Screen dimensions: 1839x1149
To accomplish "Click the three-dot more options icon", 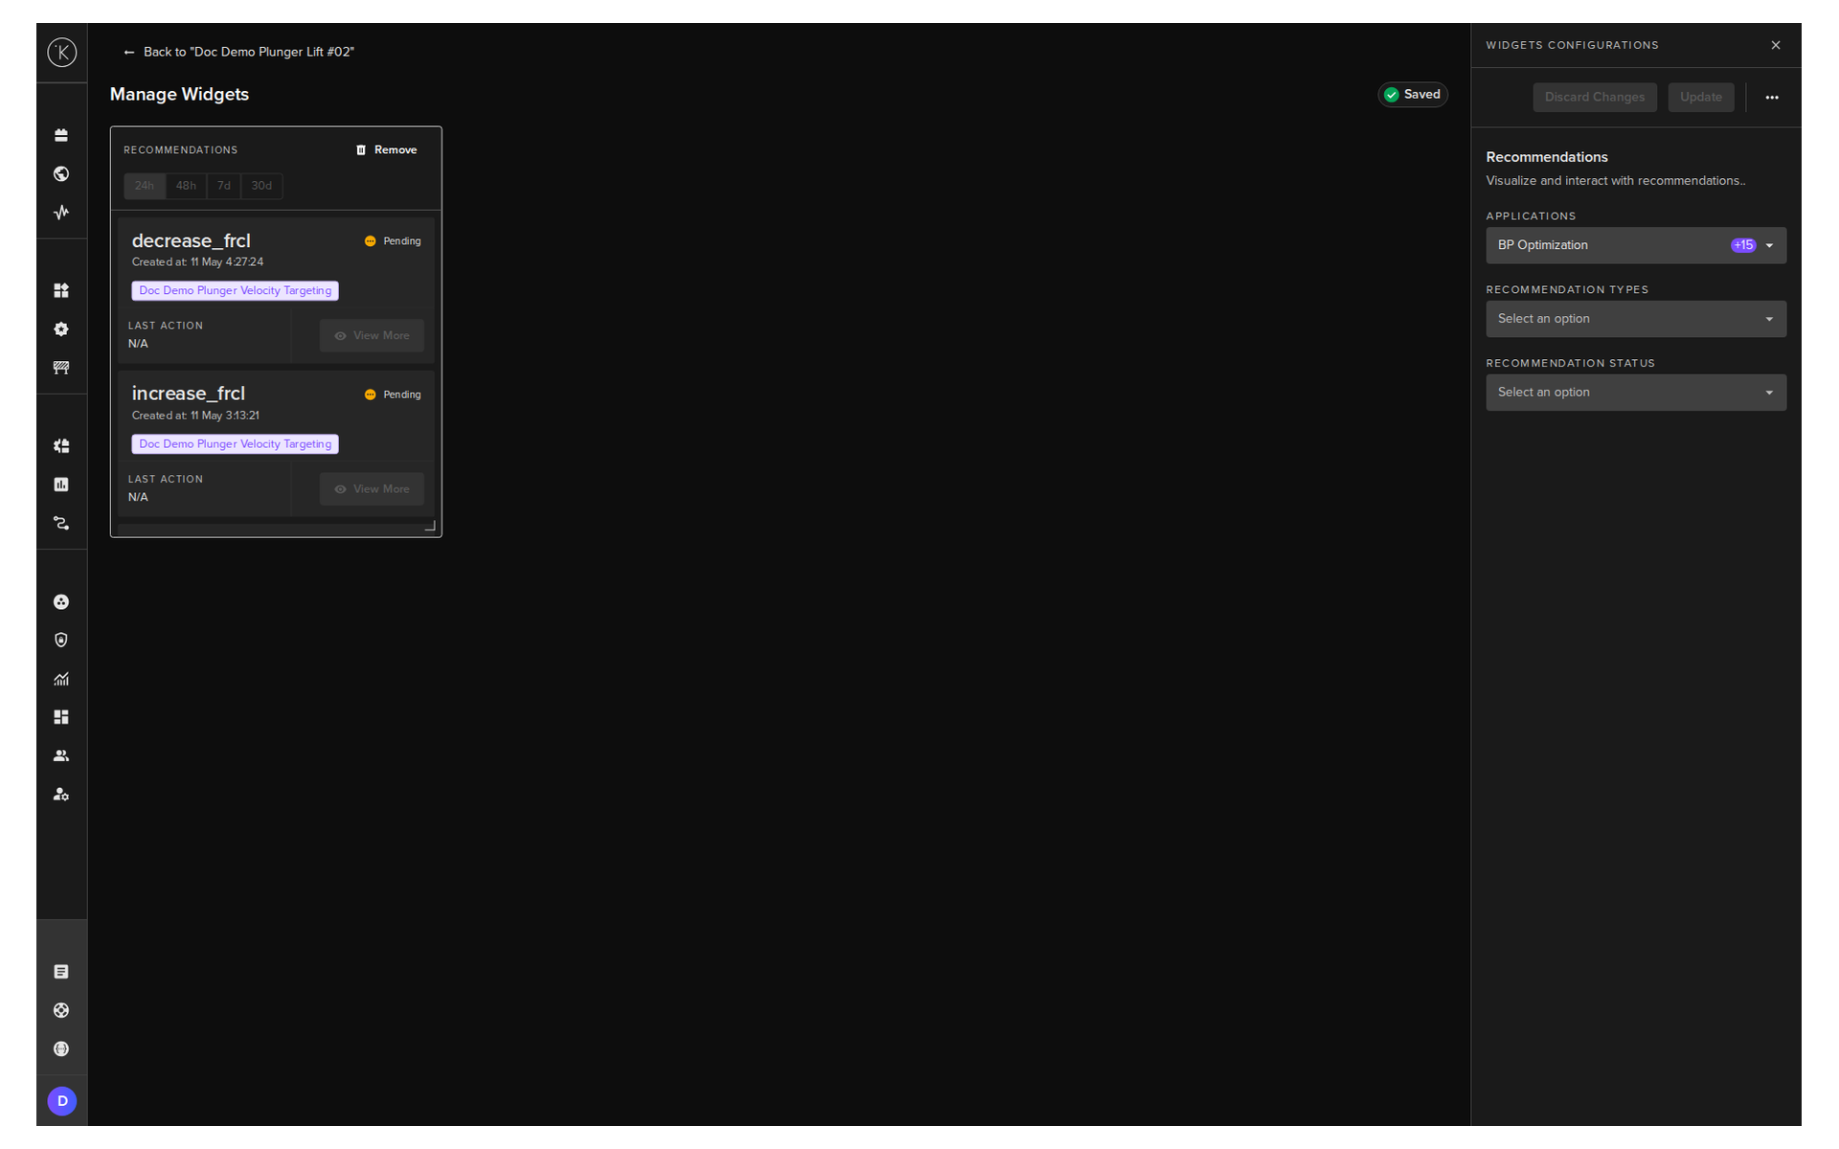I will point(1772,98).
